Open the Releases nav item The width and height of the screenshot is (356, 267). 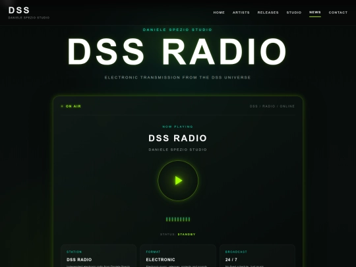point(268,13)
